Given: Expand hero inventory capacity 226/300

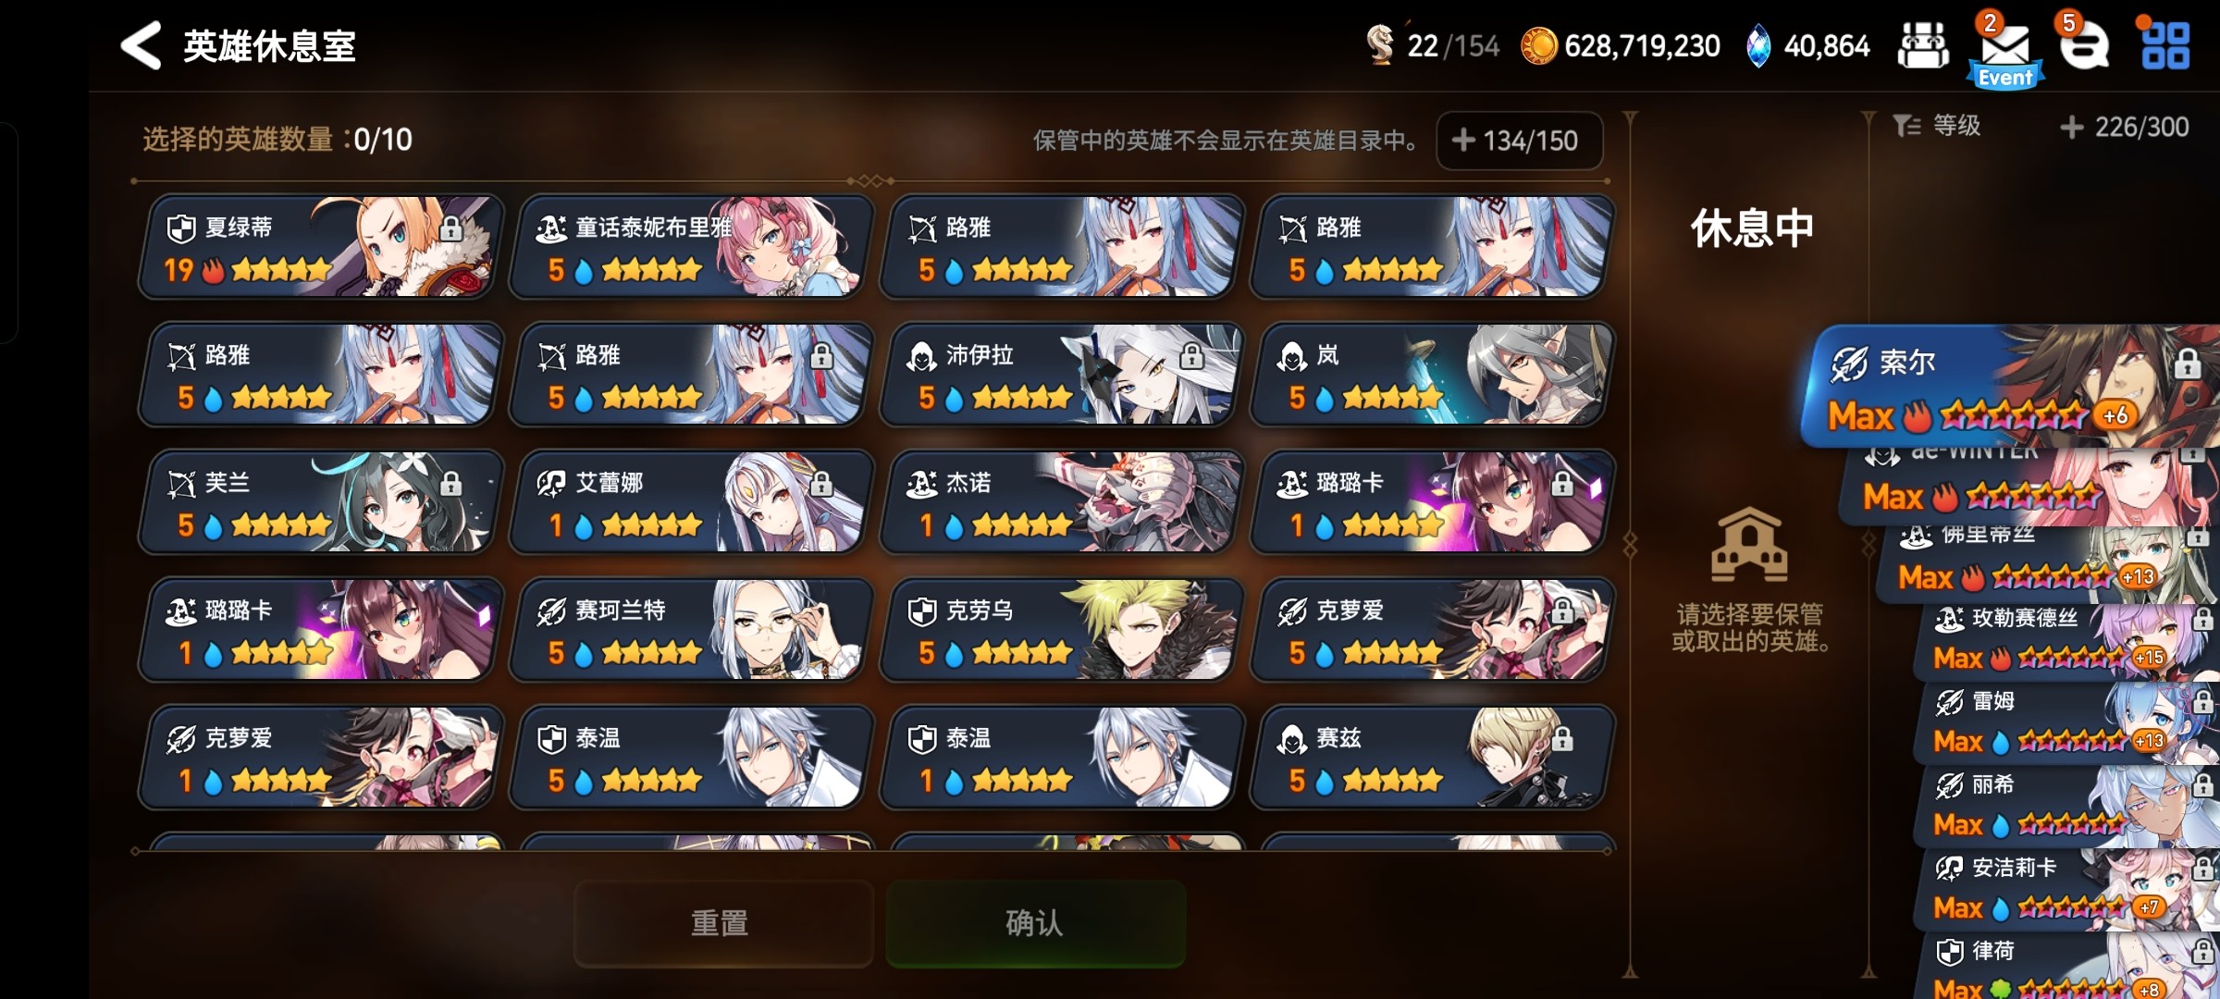Looking at the screenshot, I should (2125, 127).
